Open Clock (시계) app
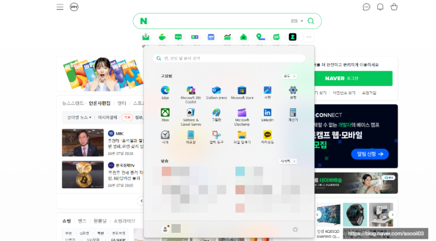 [165, 135]
